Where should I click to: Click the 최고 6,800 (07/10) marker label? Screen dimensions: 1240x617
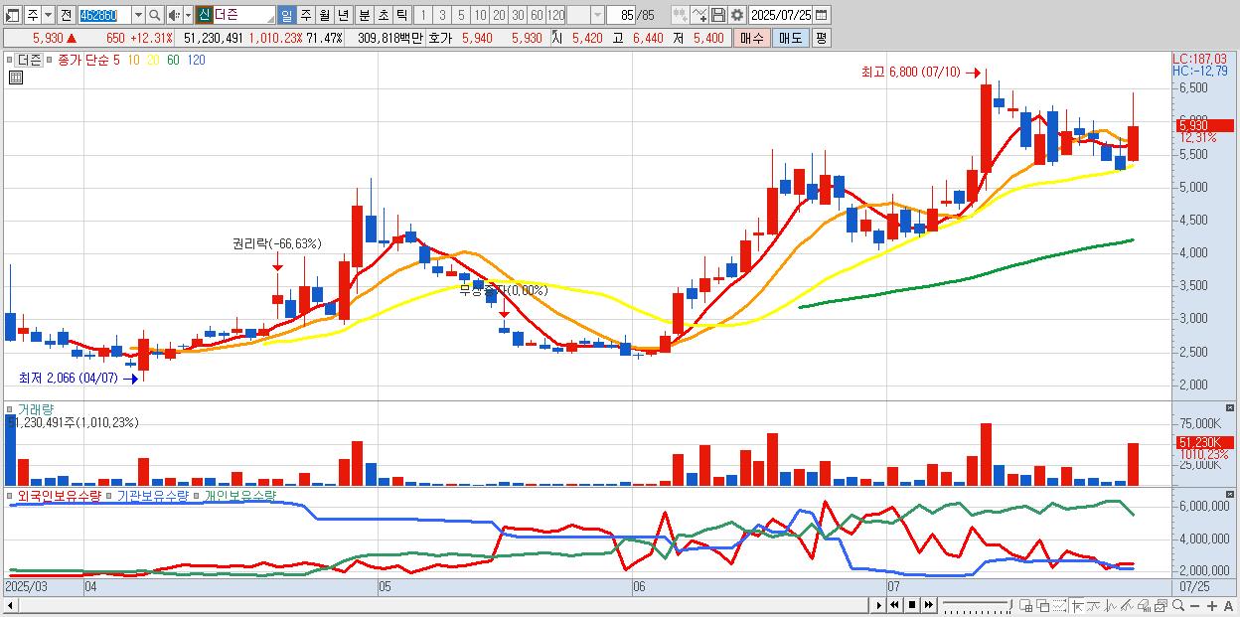point(911,73)
